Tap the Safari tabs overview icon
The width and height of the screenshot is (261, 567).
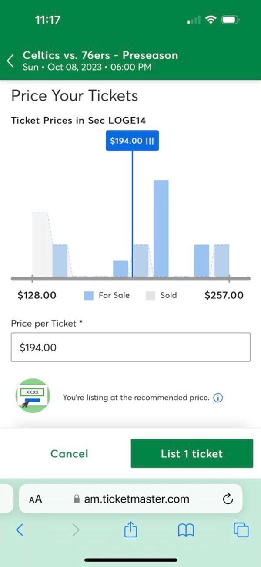241,530
